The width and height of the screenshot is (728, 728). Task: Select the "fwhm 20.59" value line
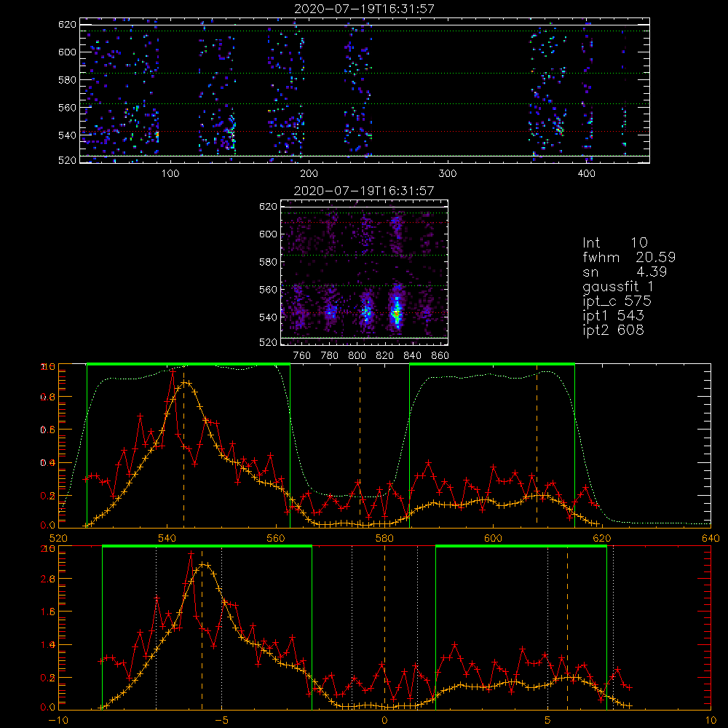629,257
